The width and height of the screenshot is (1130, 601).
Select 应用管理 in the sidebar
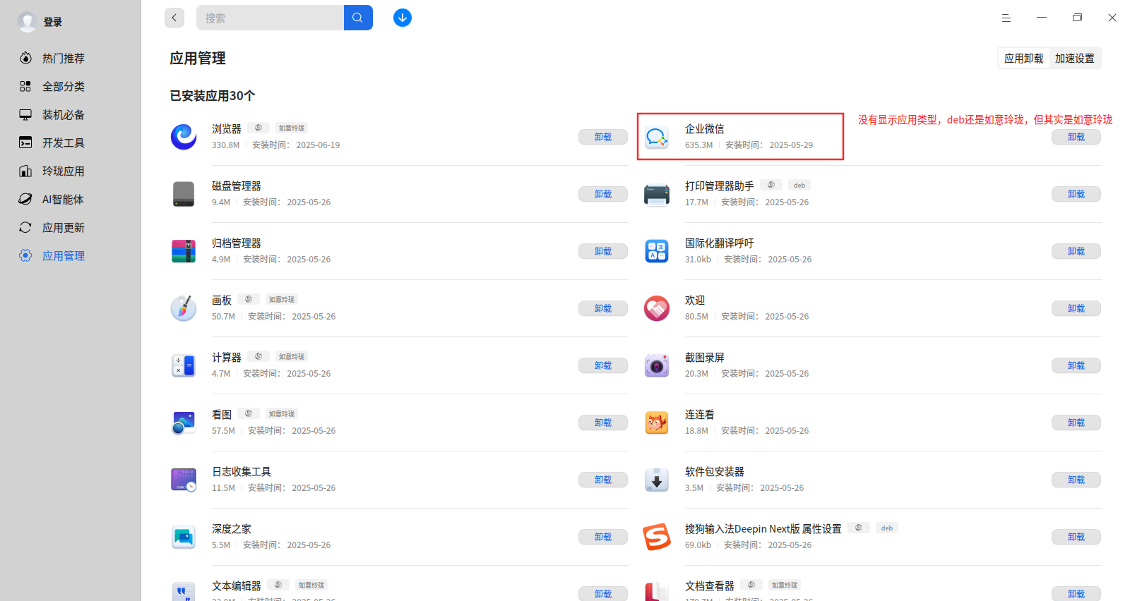point(63,255)
